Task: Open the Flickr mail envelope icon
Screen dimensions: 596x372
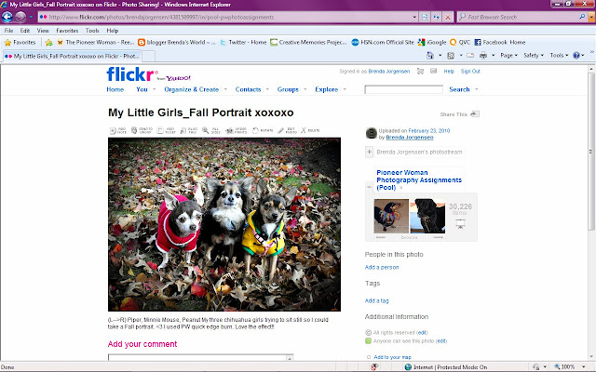Action: tap(433, 71)
